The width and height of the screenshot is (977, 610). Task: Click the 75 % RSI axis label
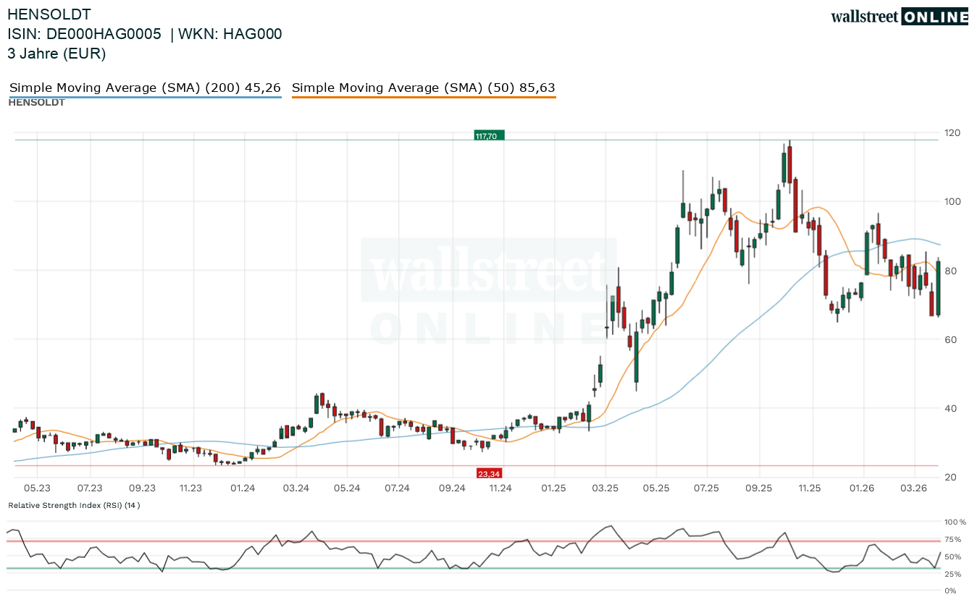point(953,539)
